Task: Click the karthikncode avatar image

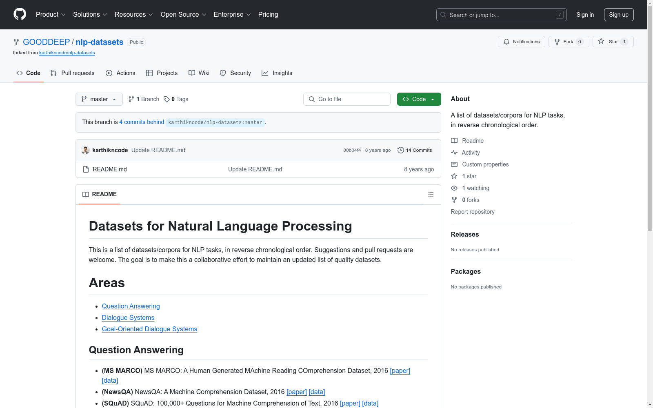Action: pyautogui.click(x=85, y=150)
